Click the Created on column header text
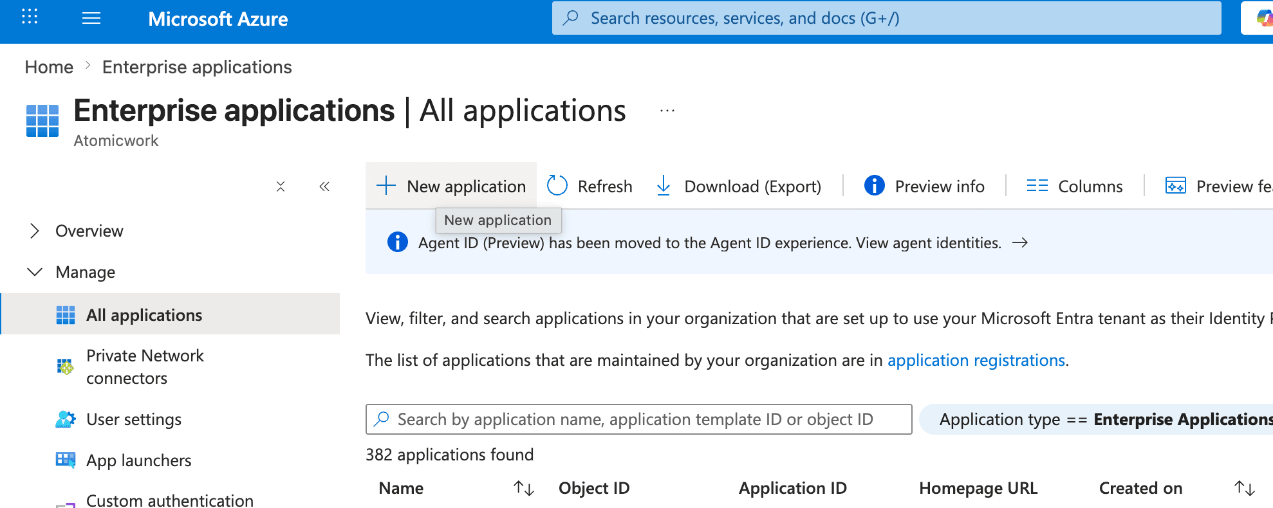 pyautogui.click(x=1140, y=488)
